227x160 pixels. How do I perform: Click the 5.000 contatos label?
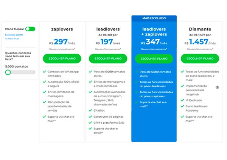(17, 66)
